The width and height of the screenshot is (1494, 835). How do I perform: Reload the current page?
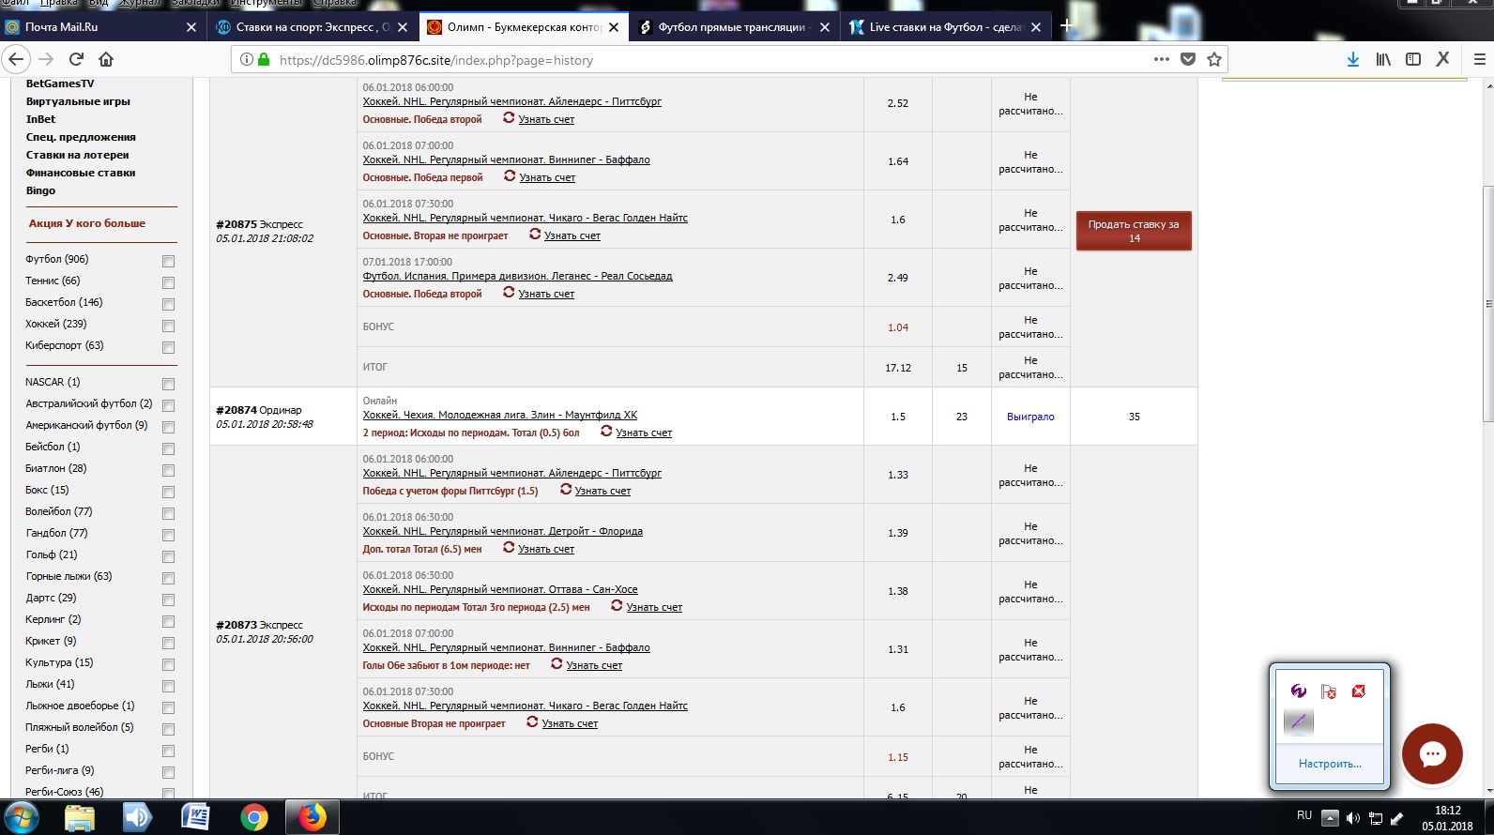tap(76, 59)
